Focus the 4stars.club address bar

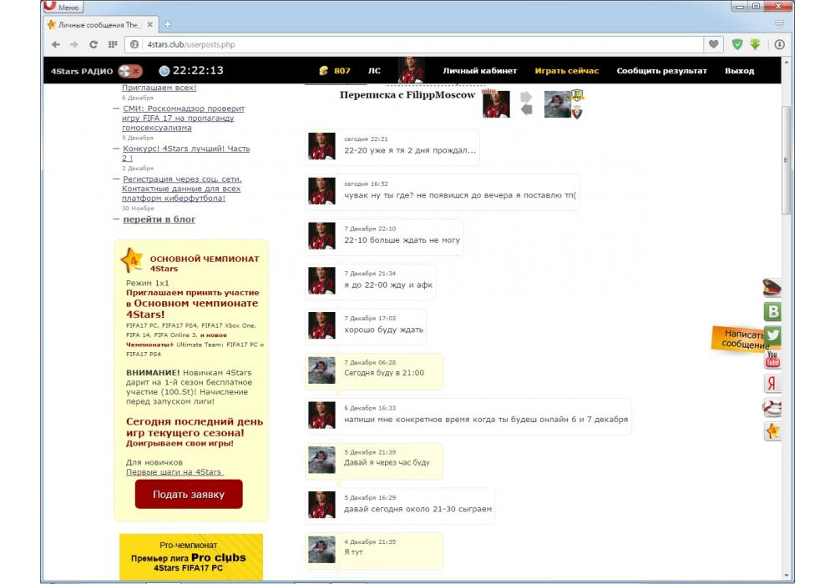click(x=414, y=45)
